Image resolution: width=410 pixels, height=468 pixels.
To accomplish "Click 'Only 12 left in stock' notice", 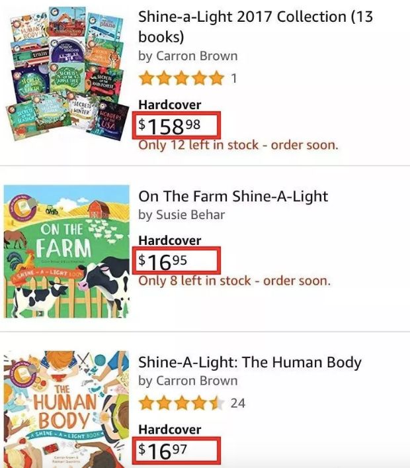I will (238, 145).
